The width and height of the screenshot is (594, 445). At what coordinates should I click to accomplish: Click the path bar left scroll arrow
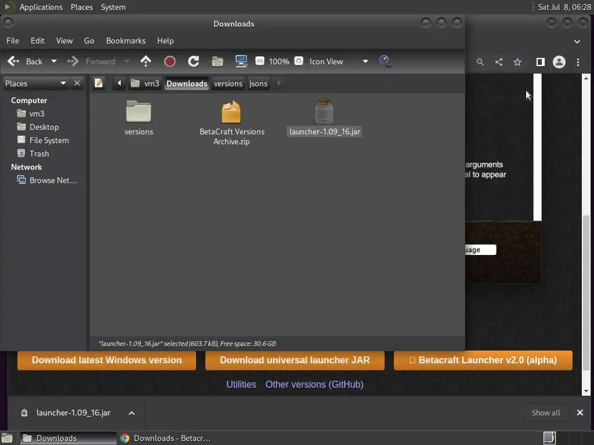119,83
